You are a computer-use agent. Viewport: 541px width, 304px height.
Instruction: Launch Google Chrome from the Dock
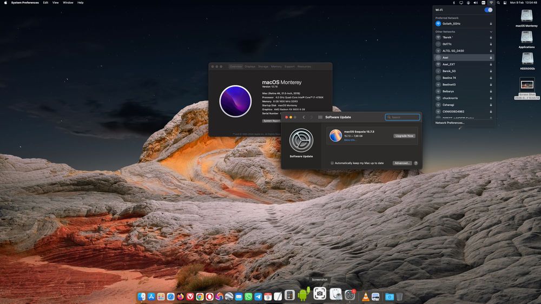(x=200, y=296)
